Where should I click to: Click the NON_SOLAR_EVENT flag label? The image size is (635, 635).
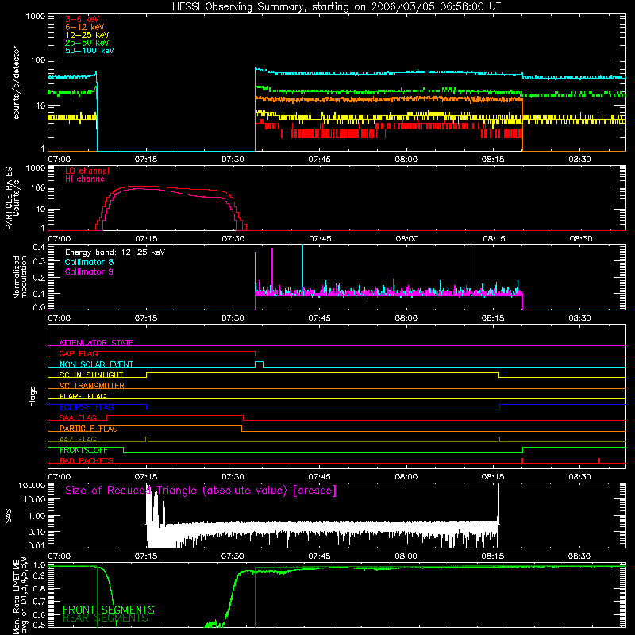pyautogui.click(x=96, y=364)
